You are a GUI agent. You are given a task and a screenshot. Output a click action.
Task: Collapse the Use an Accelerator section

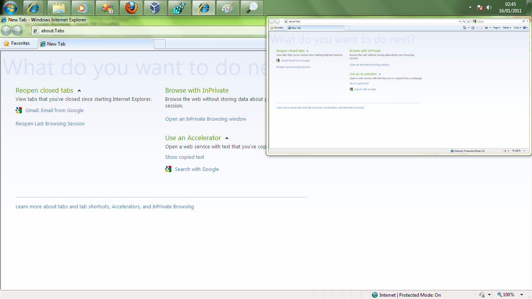227,138
